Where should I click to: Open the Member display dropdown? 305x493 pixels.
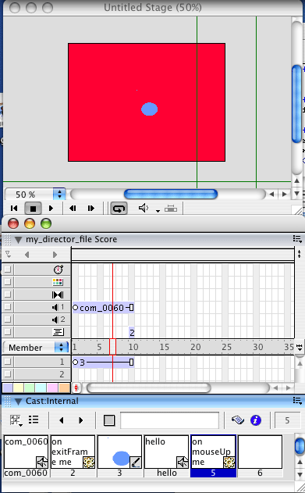point(61,347)
